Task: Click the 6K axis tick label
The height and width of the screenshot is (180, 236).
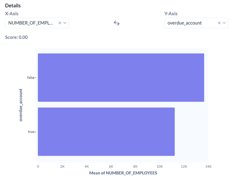Action: point(111,167)
